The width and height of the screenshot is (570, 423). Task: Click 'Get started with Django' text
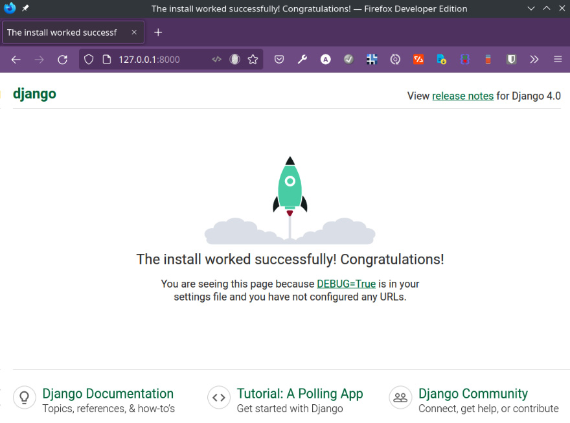[x=290, y=409]
